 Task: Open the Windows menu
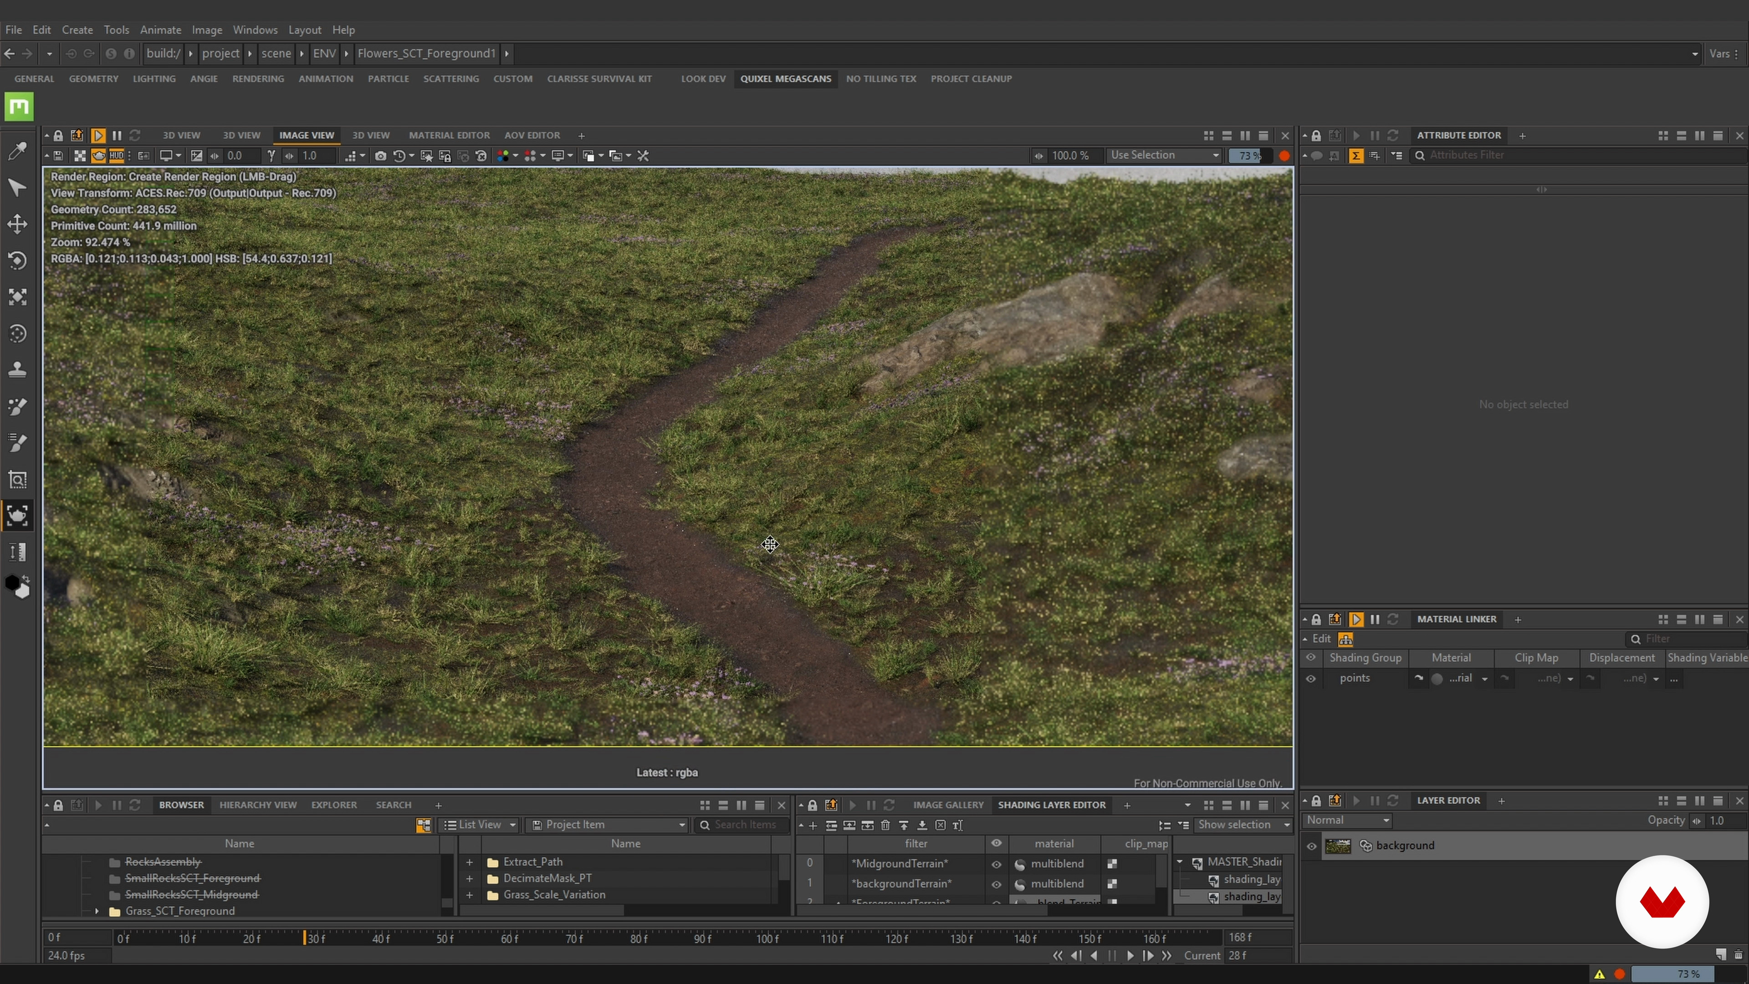pyautogui.click(x=255, y=30)
